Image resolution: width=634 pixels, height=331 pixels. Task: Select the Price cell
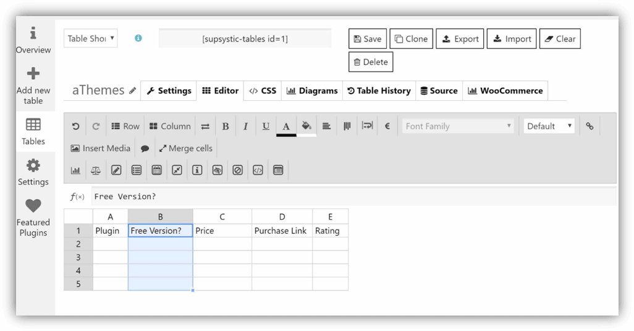(222, 231)
